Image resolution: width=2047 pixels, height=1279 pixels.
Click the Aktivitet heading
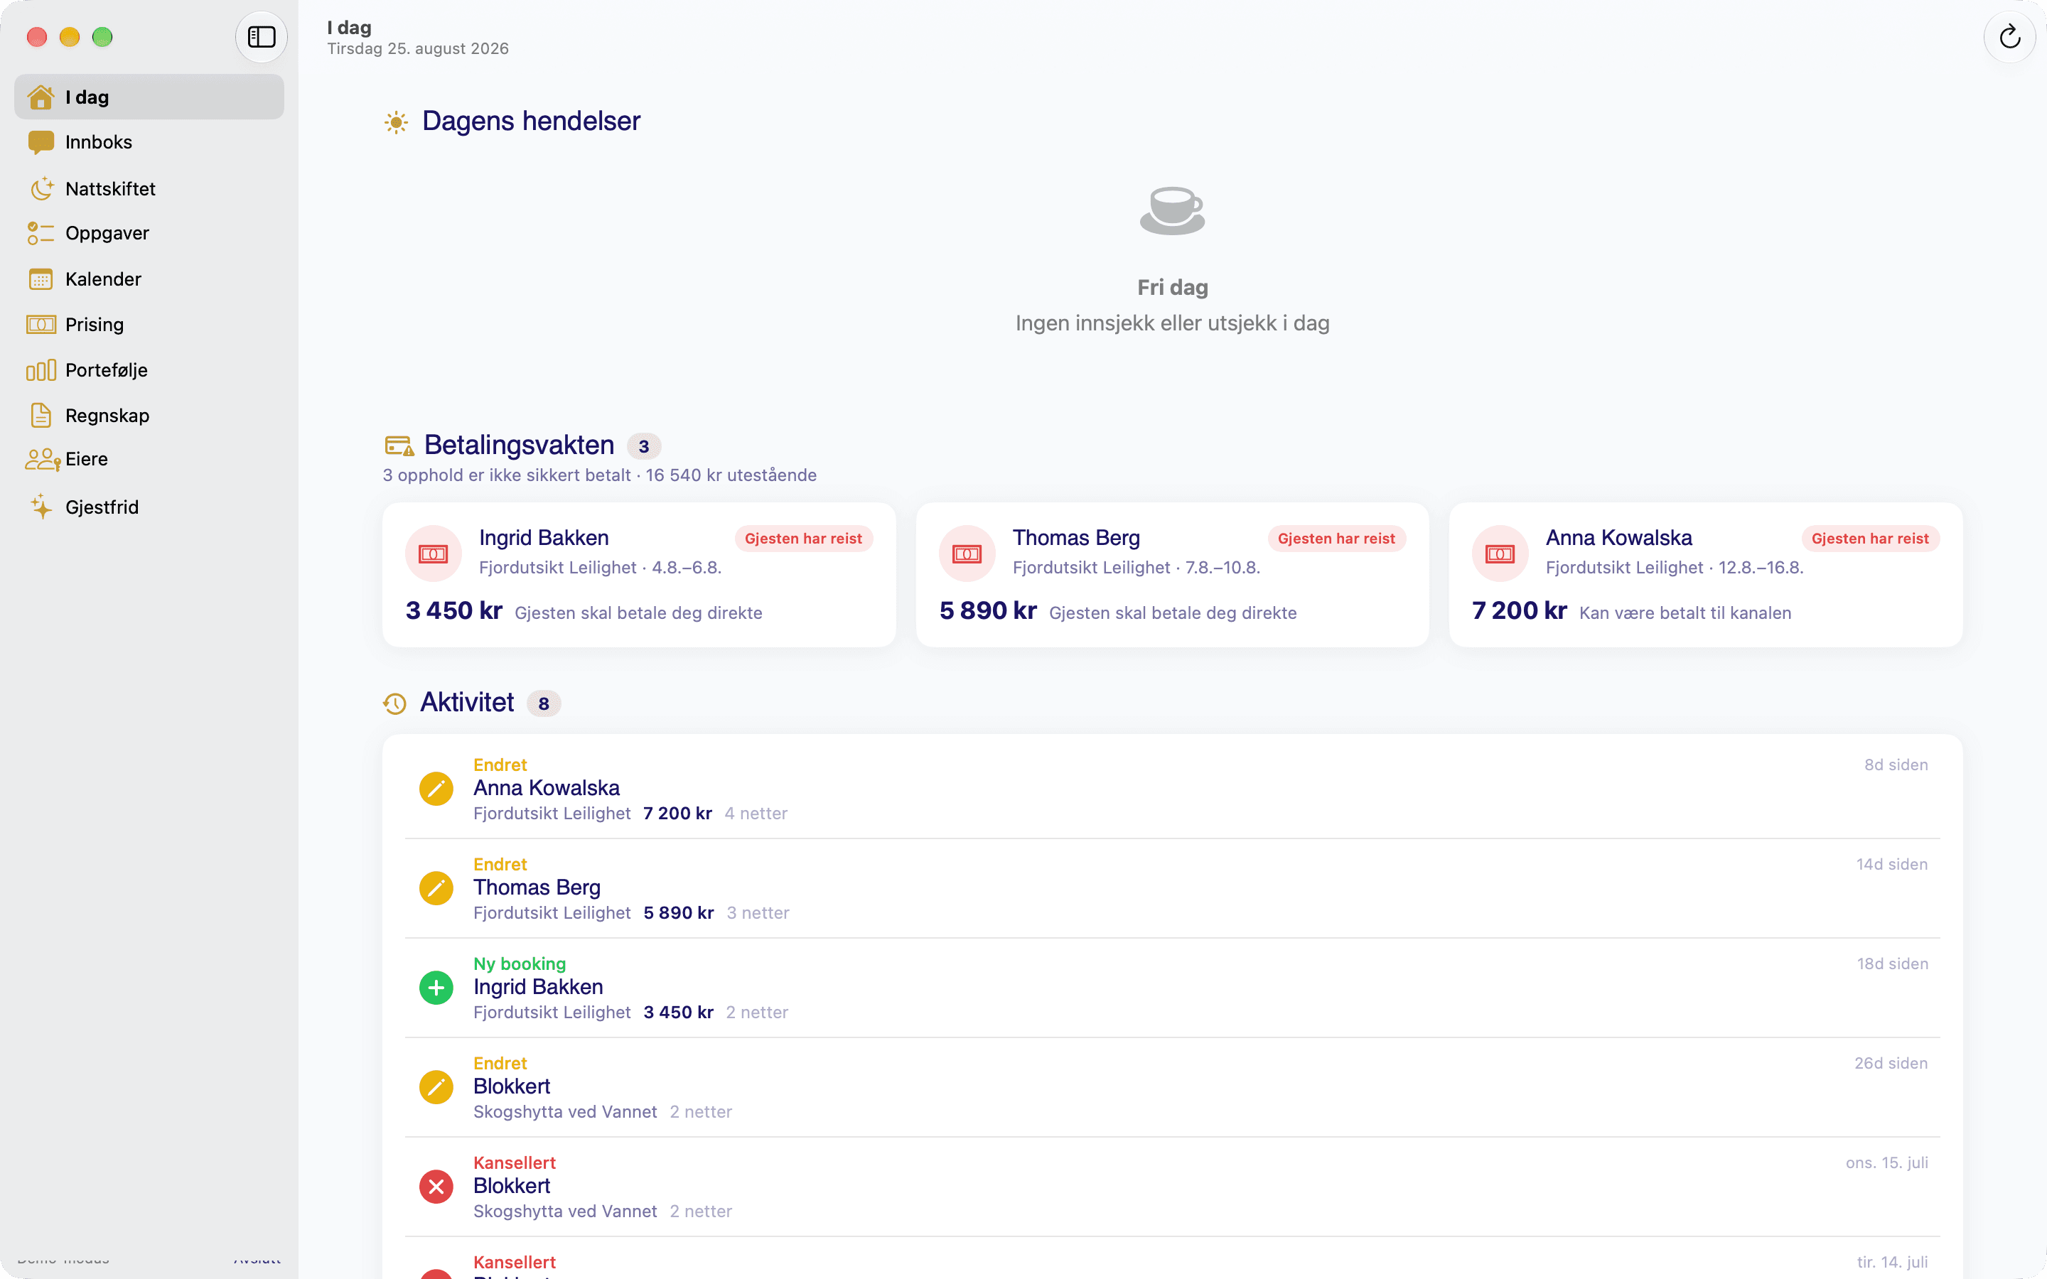pos(467,702)
